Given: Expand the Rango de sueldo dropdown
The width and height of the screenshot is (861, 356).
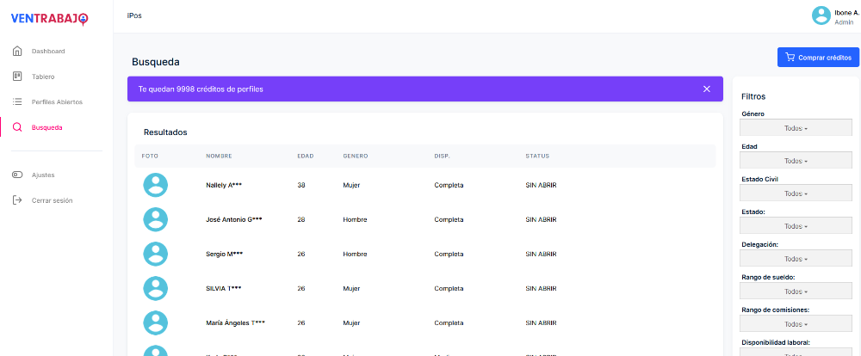Looking at the screenshot, I should click(796, 292).
